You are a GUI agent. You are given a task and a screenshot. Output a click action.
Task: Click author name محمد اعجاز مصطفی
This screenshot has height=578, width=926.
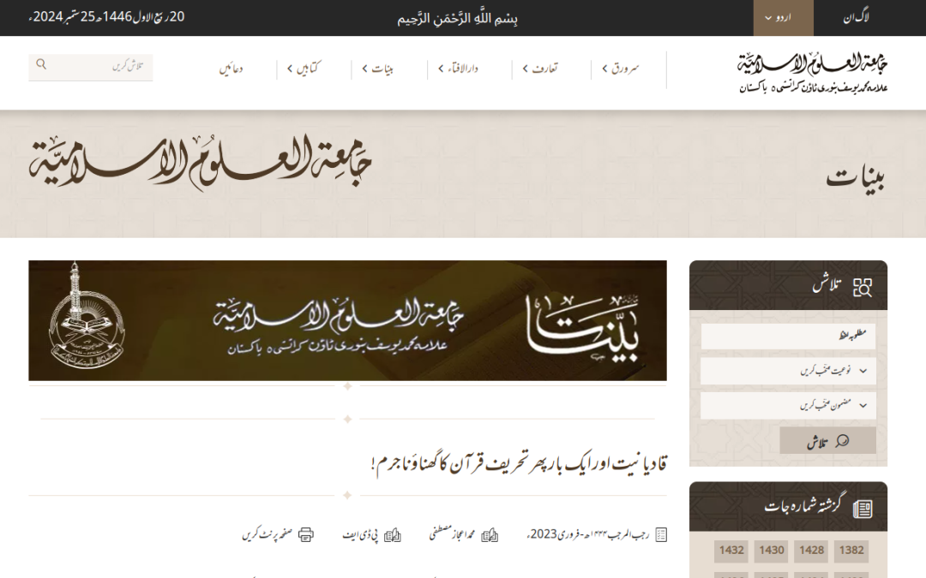[x=452, y=533]
